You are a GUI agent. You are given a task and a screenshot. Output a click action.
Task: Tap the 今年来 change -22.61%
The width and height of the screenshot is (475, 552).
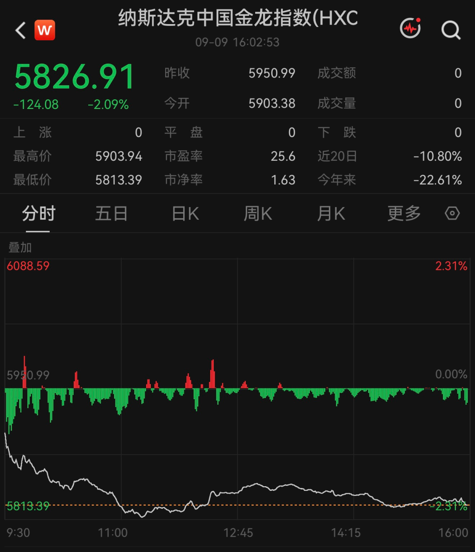(x=437, y=180)
